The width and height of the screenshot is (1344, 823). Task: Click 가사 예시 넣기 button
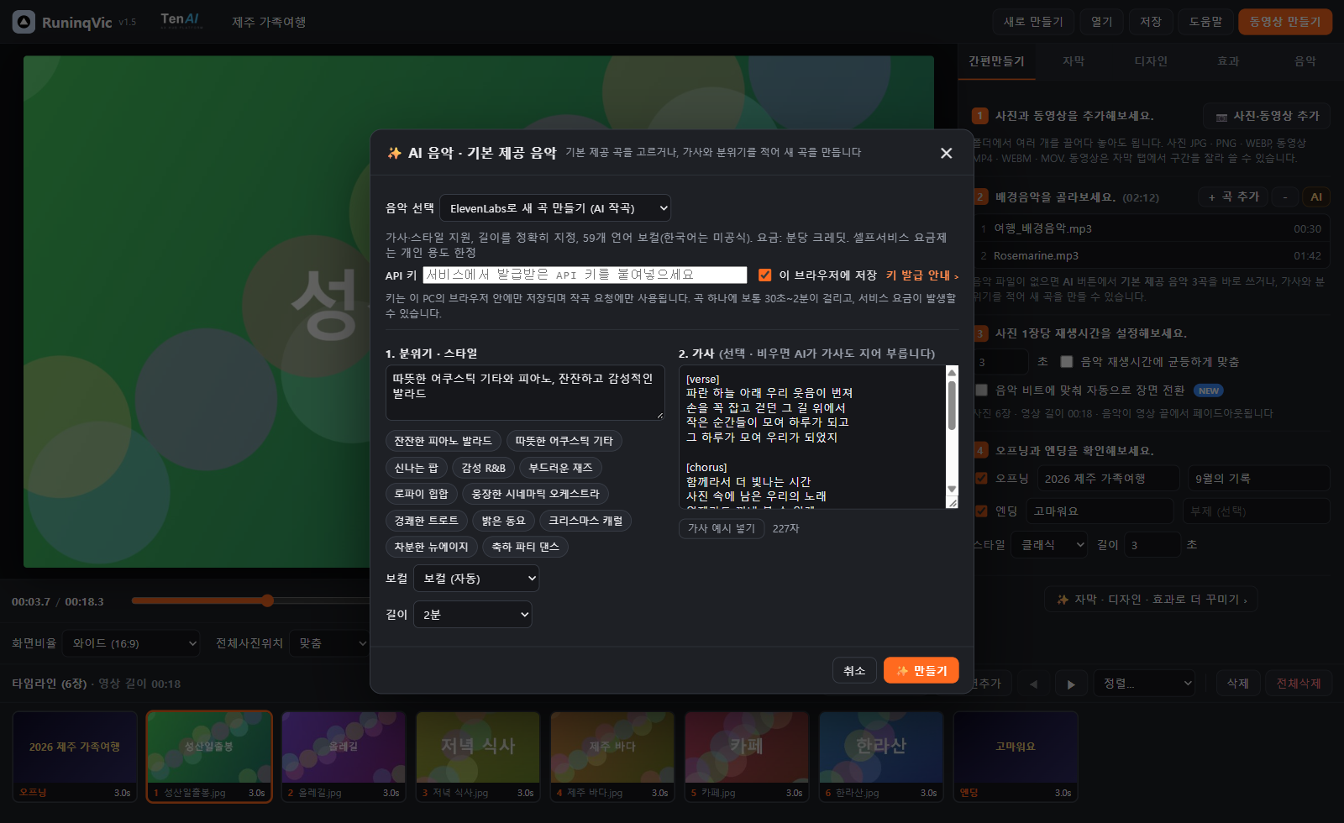722,528
